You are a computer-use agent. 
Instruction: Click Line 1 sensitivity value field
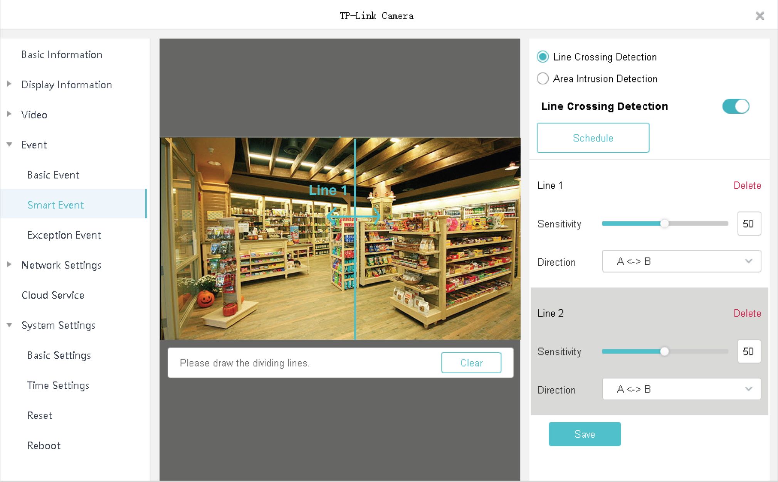[748, 224]
